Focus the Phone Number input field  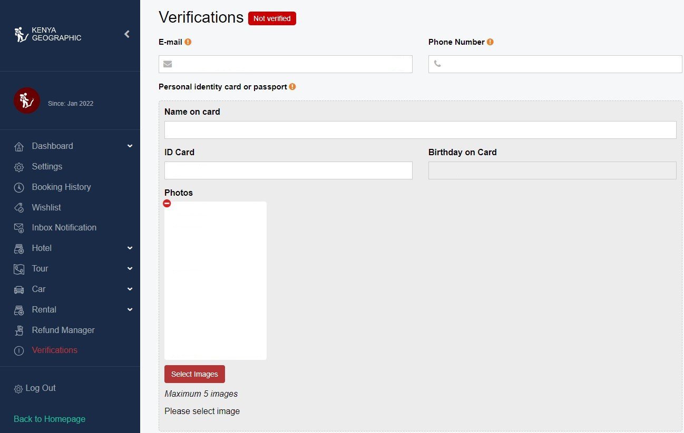(x=555, y=64)
